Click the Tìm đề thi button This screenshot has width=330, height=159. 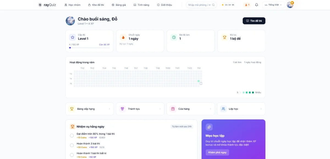pyautogui.click(x=254, y=21)
